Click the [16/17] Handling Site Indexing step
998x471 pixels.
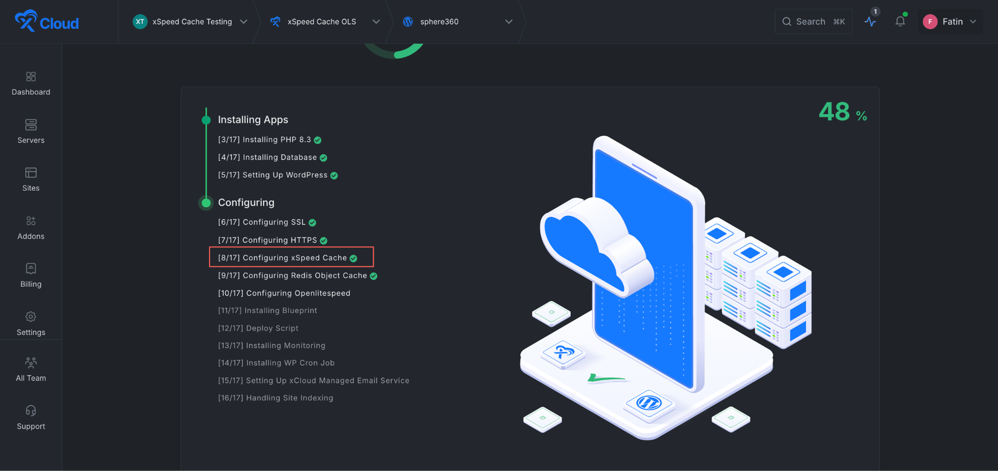point(276,398)
